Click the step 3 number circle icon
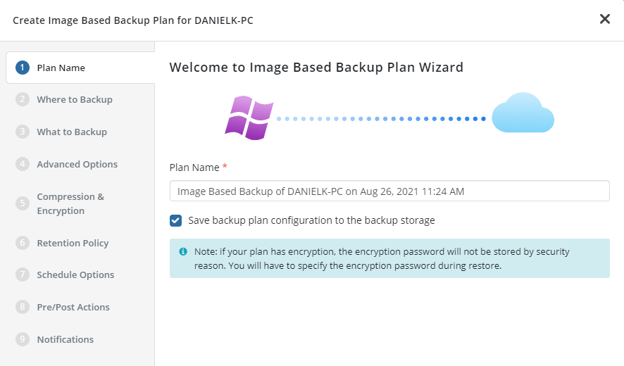This screenshot has width=624, height=366. [x=23, y=132]
